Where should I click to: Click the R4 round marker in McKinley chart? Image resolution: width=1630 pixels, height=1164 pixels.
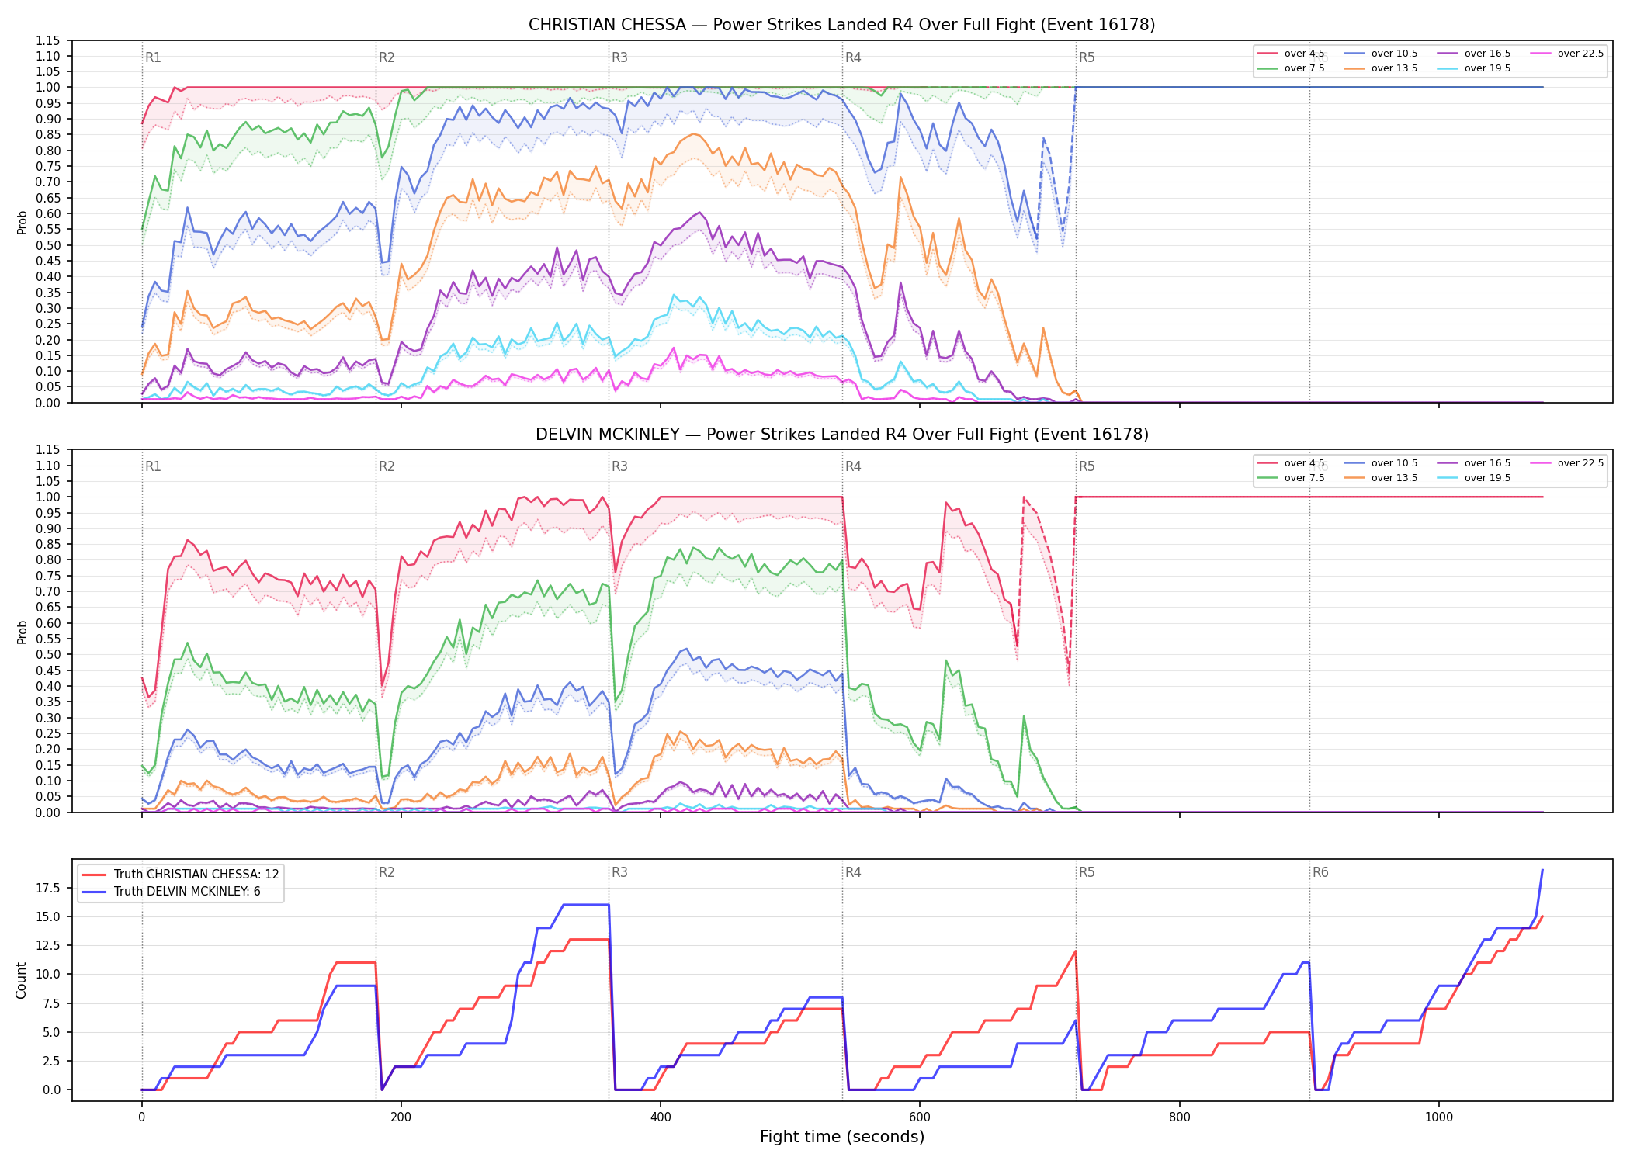(x=853, y=466)
